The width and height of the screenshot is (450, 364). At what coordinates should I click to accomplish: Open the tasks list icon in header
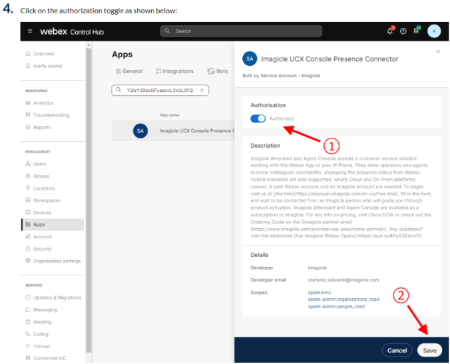click(x=417, y=31)
